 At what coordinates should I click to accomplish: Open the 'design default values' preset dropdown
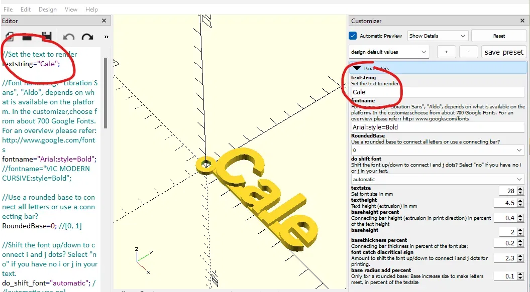tap(389, 52)
